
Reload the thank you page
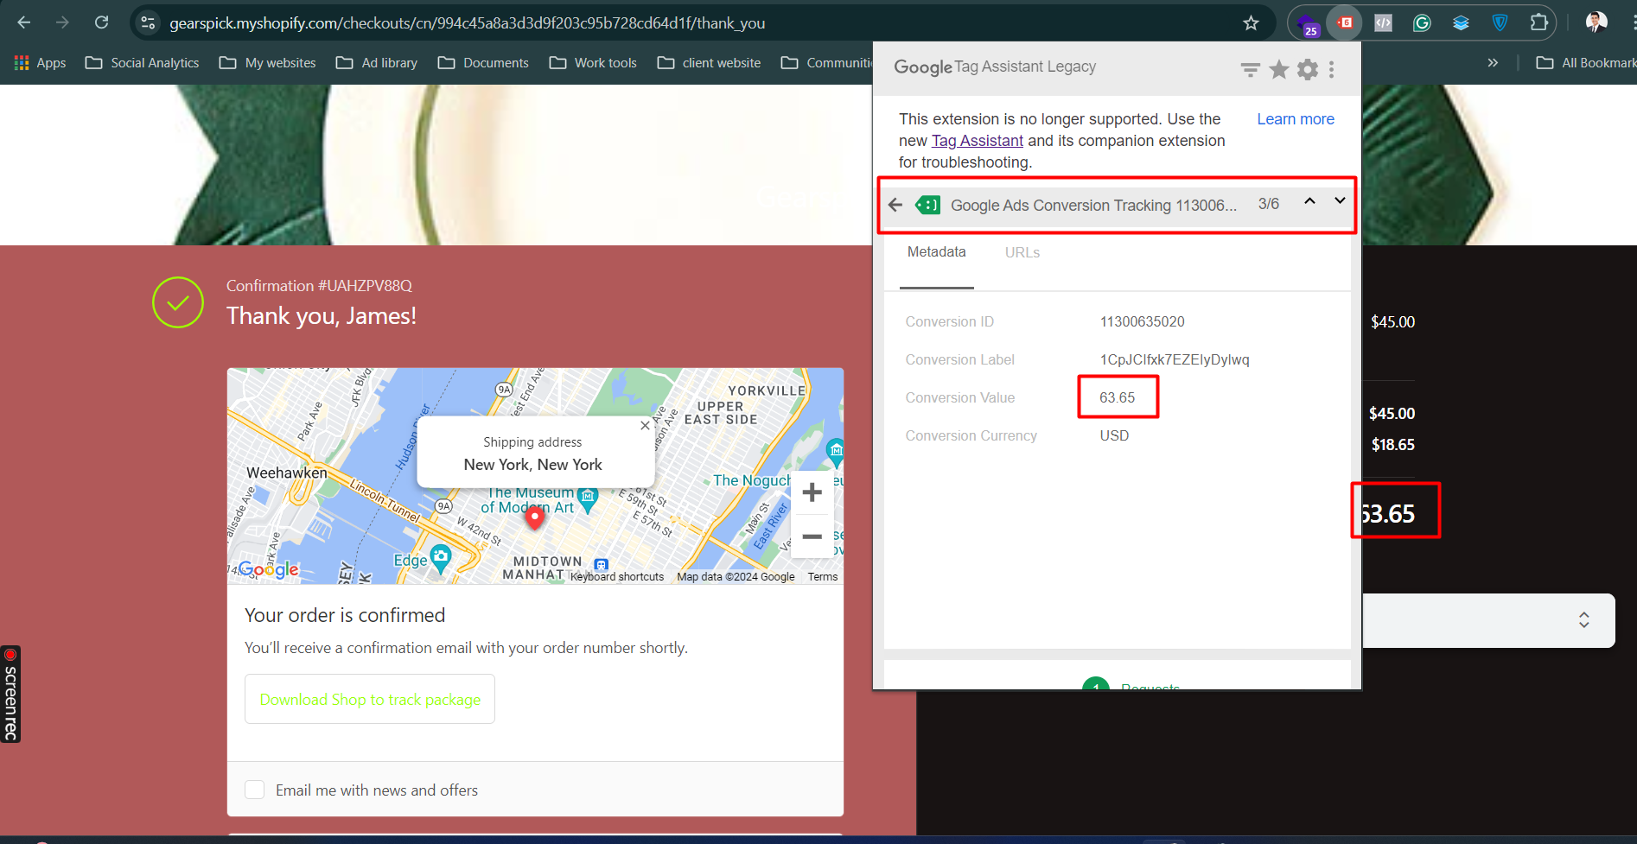point(101,22)
